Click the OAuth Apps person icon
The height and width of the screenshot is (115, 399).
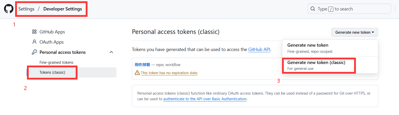pos(34,42)
